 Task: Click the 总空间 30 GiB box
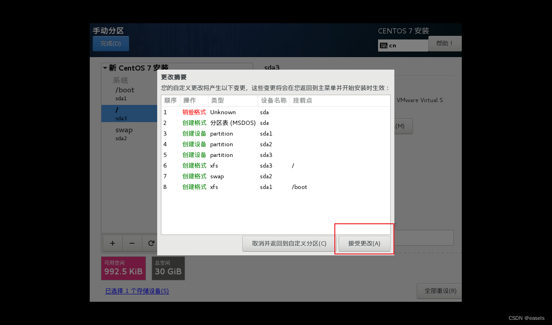[168, 268]
